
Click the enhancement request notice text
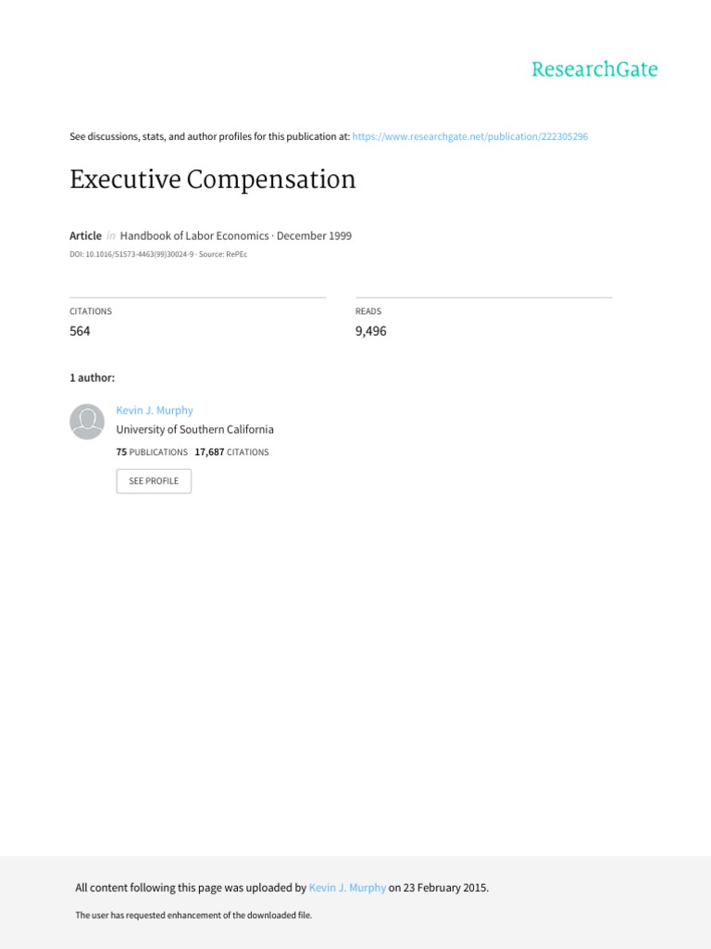(193, 915)
